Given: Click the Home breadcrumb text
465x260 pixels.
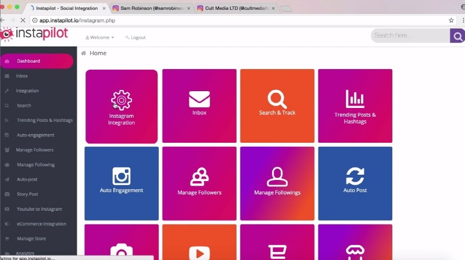Looking at the screenshot, I should [98, 53].
